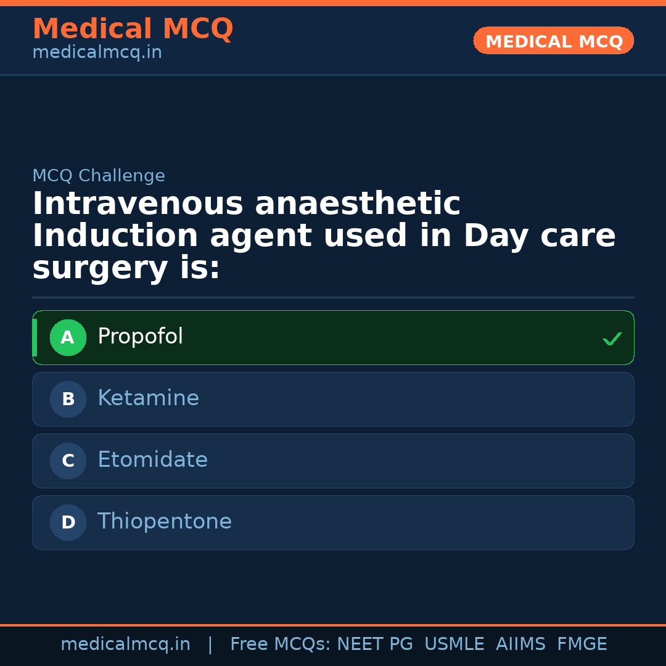Screen dimensions: 666x666
Task: Select the Propofol answer option
Action: pyautogui.click(x=333, y=337)
